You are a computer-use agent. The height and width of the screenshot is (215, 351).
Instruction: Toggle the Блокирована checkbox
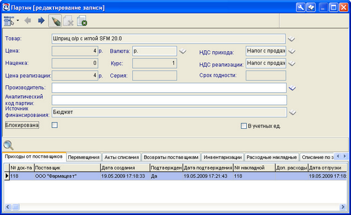tap(55, 125)
